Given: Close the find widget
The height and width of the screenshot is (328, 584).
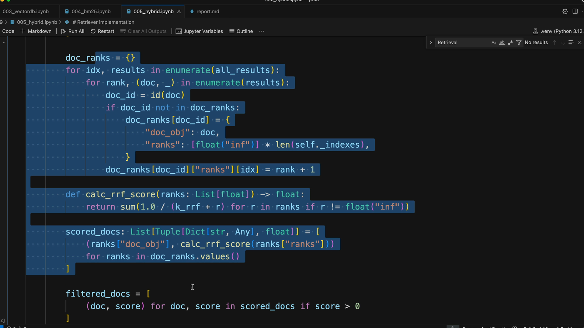Looking at the screenshot, I should coord(580,43).
